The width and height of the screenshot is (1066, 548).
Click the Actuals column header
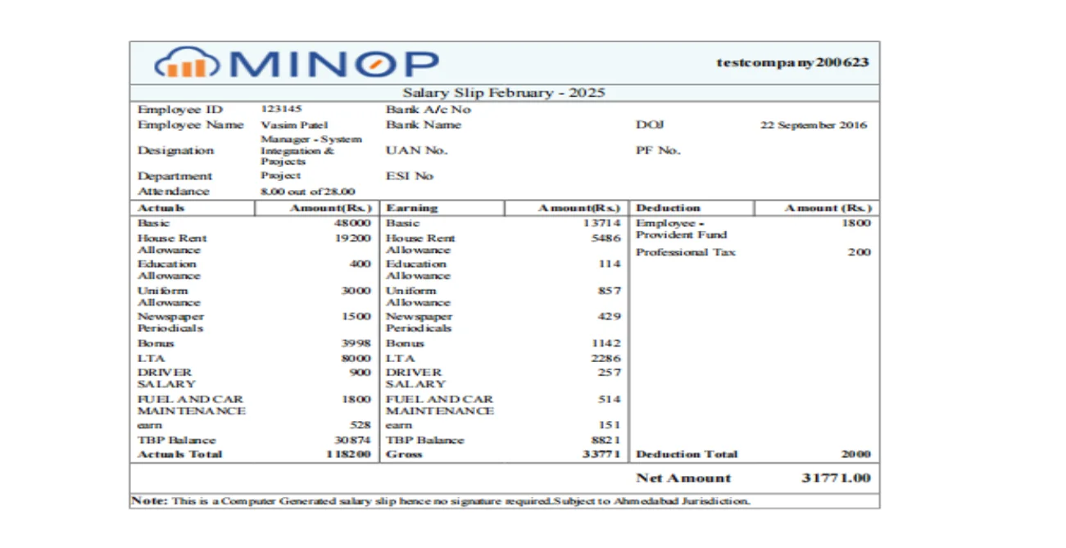coord(161,208)
